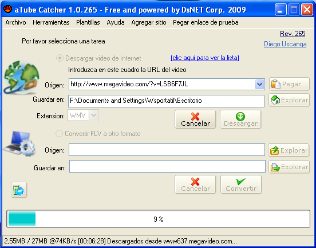Minimize the aTube Catcher window
The height and width of the screenshot is (248, 316).
point(281,10)
